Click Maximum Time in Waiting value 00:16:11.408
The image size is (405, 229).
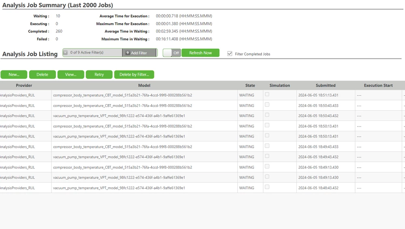(x=184, y=39)
